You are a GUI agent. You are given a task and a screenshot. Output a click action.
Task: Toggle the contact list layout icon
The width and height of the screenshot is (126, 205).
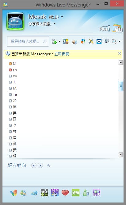pyautogui.click(x=107, y=41)
